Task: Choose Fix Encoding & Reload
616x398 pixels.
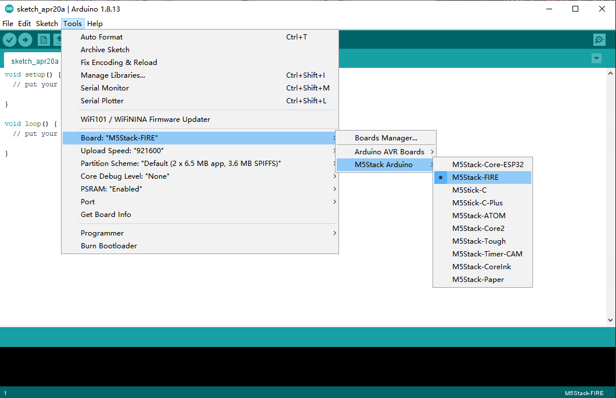Action: pos(200,63)
